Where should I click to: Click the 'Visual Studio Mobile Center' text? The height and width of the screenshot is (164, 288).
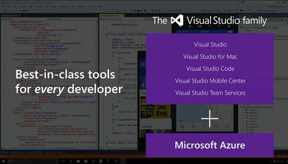coord(210,81)
